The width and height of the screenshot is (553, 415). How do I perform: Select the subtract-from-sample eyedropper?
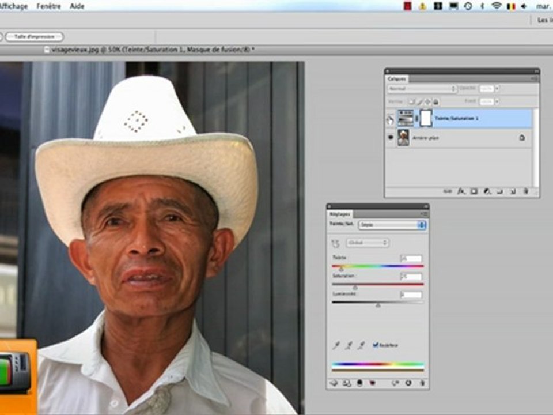coord(361,345)
